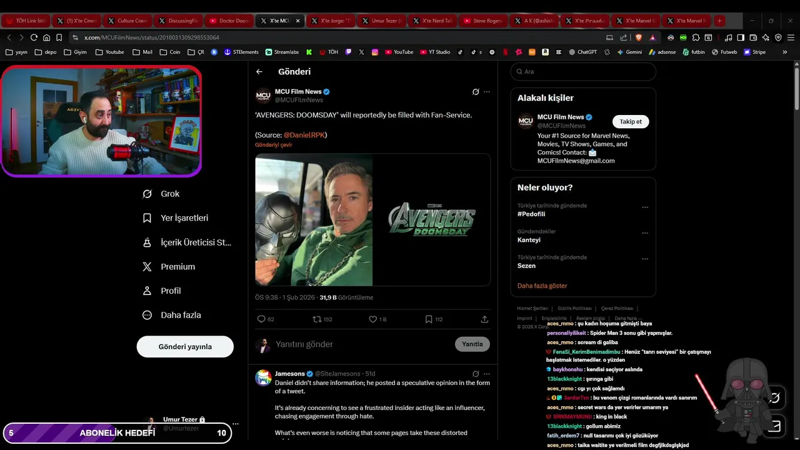Click the page vertical scrollbar
The image size is (800, 450).
click(x=796, y=87)
